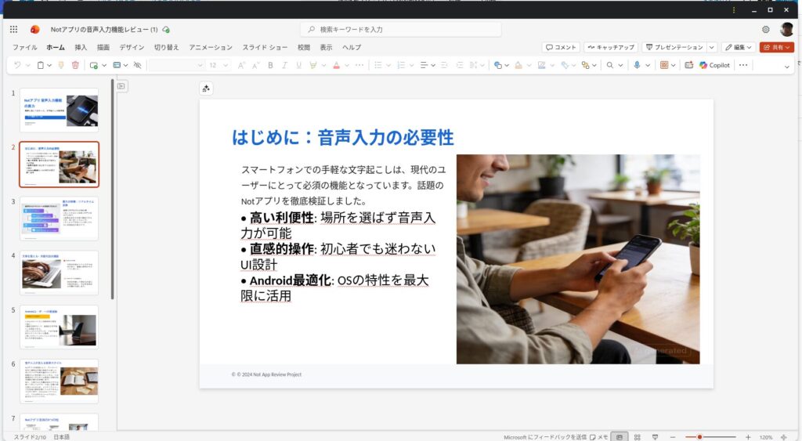Open the settings gear icon

(765, 29)
